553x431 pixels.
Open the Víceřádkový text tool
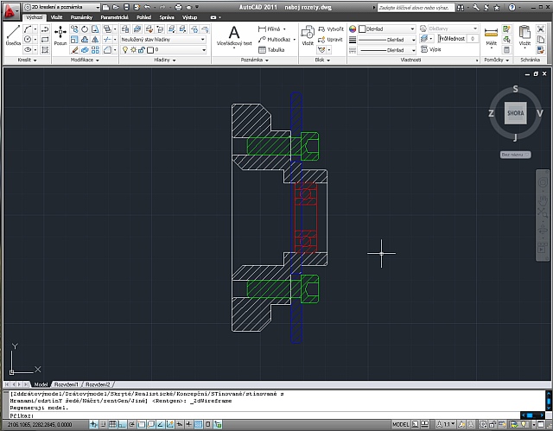click(x=234, y=36)
